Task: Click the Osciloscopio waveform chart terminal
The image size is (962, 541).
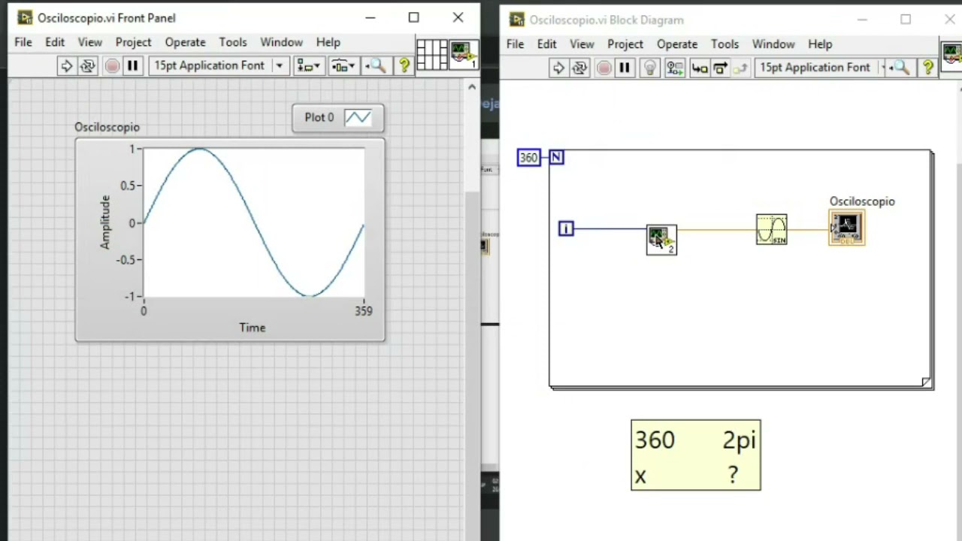Action: click(x=847, y=228)
